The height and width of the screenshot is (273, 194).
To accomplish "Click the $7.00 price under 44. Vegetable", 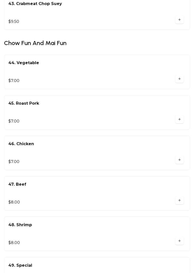I will [x=14, y=81].
